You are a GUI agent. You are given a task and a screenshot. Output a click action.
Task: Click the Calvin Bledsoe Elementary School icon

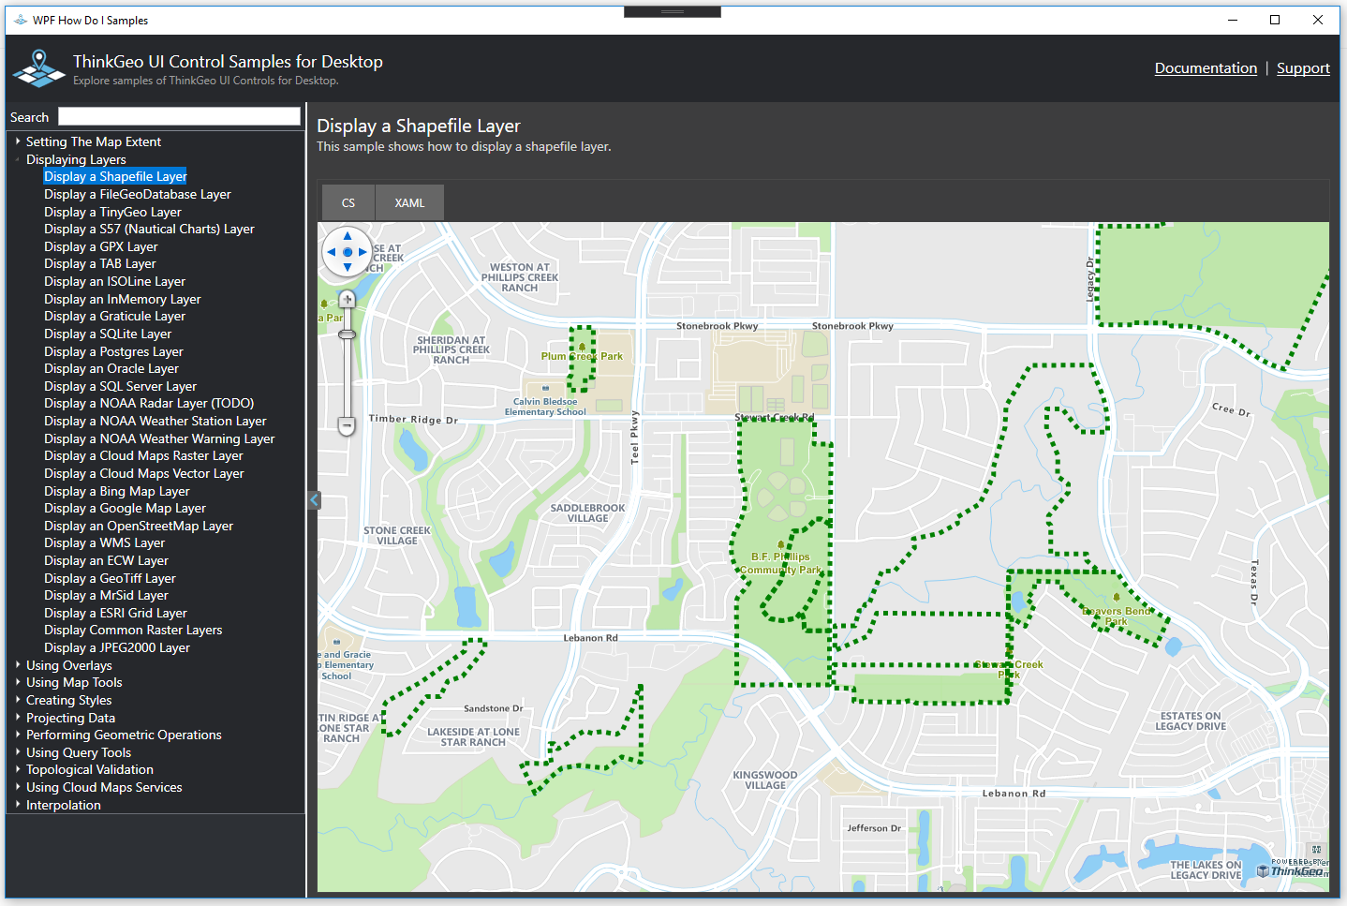(546, 388)
